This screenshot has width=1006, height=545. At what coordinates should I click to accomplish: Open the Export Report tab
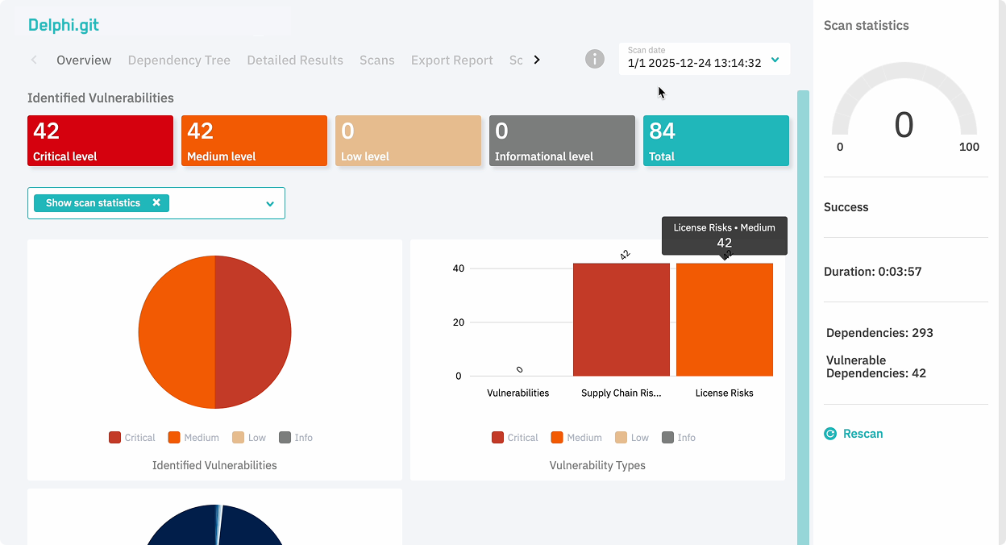point(452,60)
